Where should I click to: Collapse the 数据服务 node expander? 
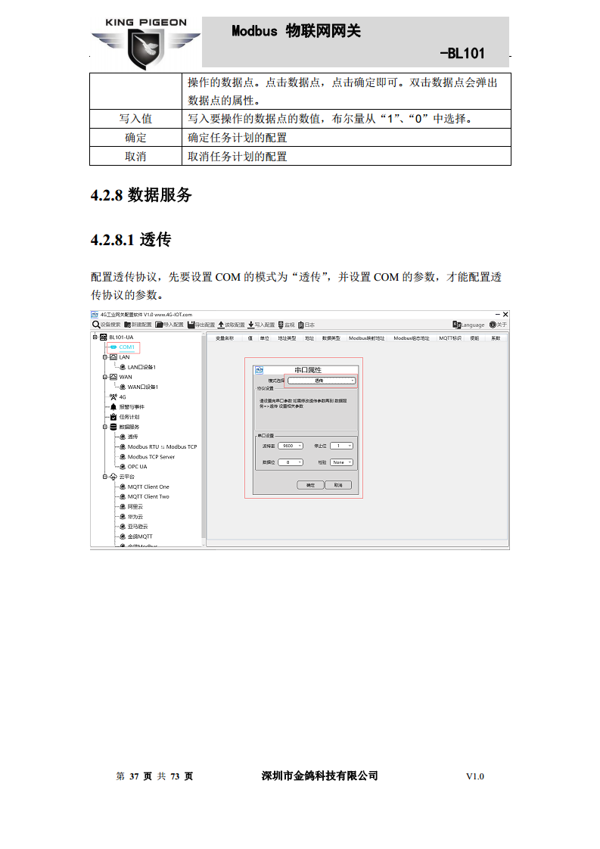tap(105, 427)
